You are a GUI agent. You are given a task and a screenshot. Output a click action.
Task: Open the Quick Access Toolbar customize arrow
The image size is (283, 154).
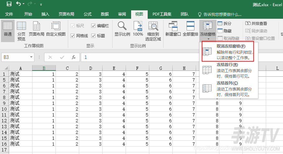pyautogui.click(x=41, y=4)
